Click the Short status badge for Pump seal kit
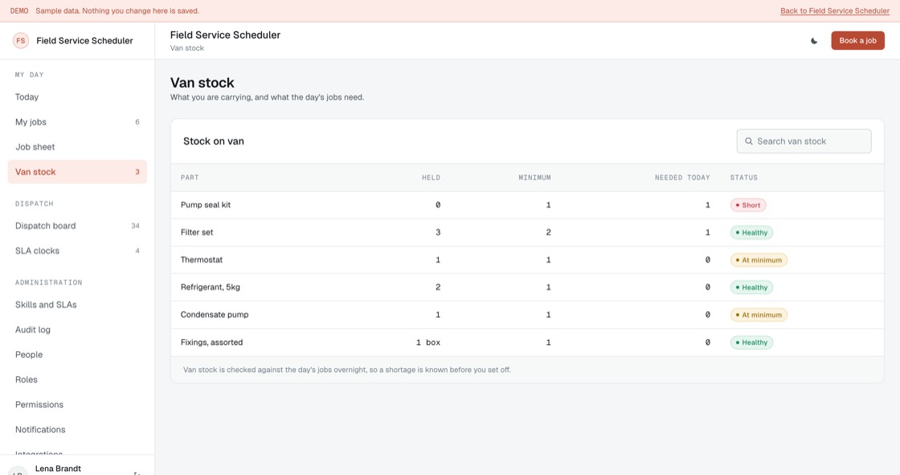 (748, 205)
